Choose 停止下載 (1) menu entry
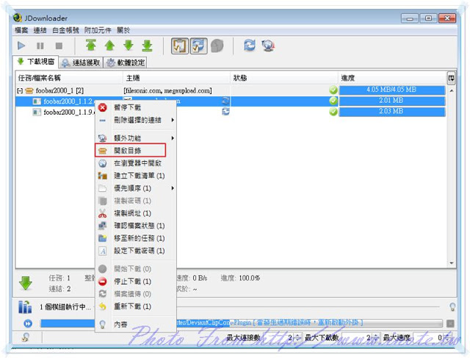The height and width of the screenshot is (358, 470). [135, 282]
